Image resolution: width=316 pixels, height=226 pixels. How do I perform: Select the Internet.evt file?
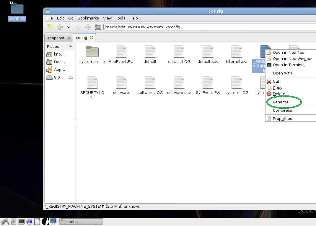click(x=237, y=55)
